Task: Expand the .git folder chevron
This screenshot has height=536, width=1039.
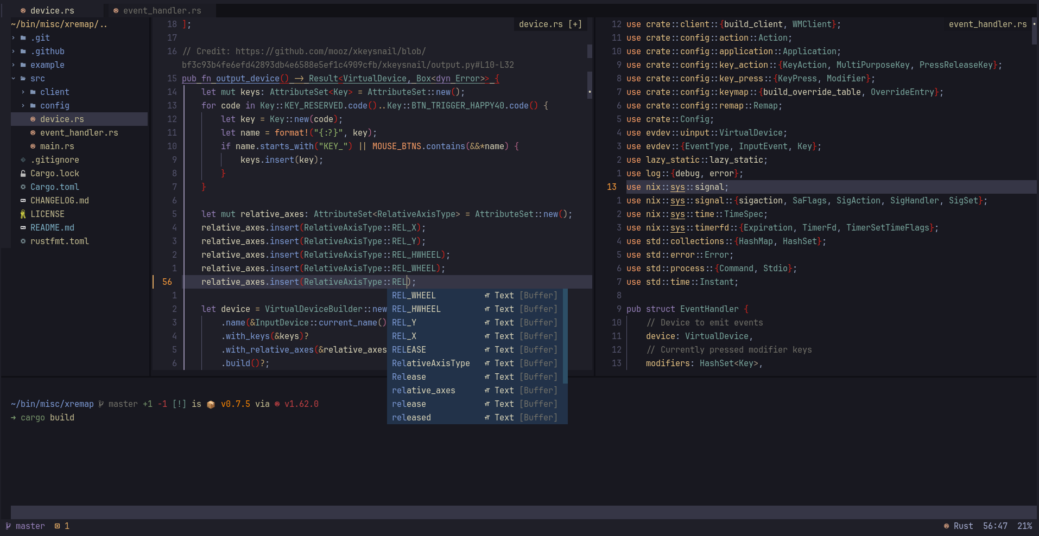Action: [x=14, y=37]
